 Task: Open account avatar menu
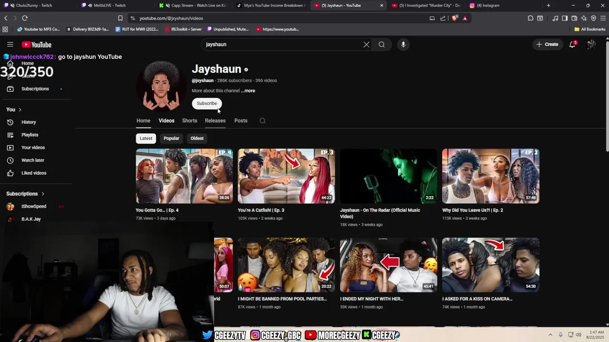click(591, 44)
